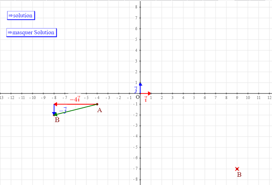Image resolution: width=272 pixels, height=185 pixels.
Task: Click the B label beneath the red cross
Action: (x=239, y=174)
